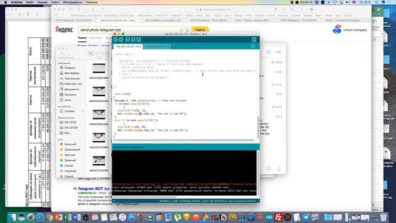Click the Apple menu icon

click(x=6, y=2)
